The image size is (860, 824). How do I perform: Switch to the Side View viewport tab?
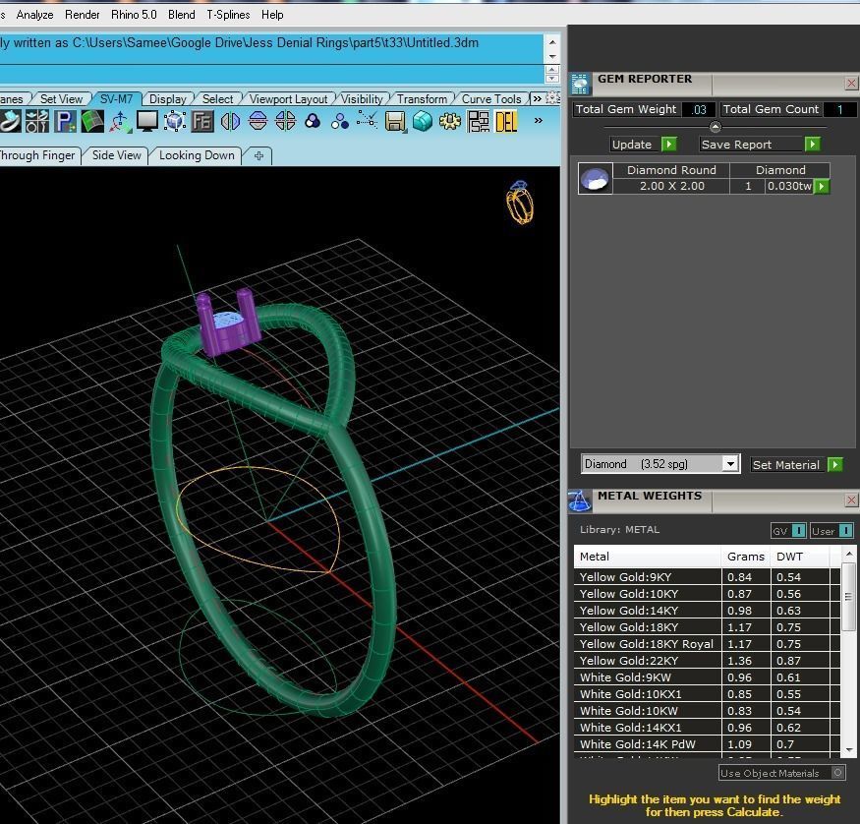coord(116,155)
